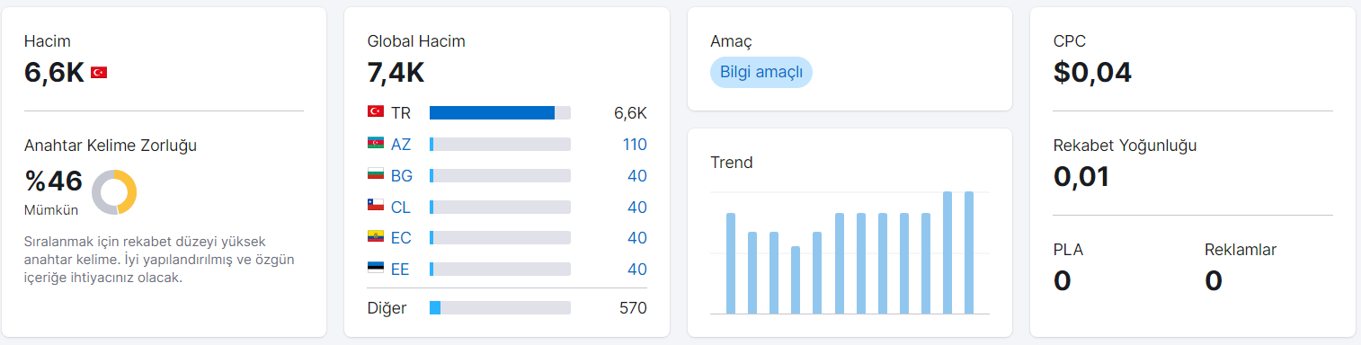Screen dimensions: 1361x345
Task: Open the EC country link
Action: tap(401, 238)
